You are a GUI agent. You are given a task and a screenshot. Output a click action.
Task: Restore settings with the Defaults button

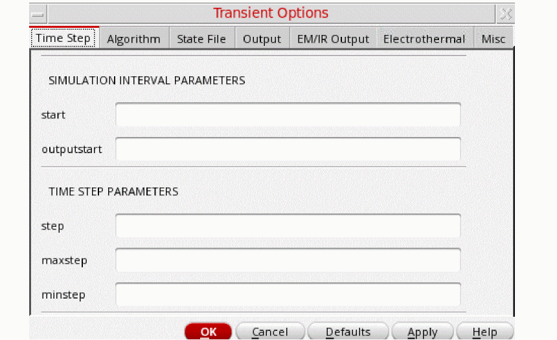click(x=348, y=332)
